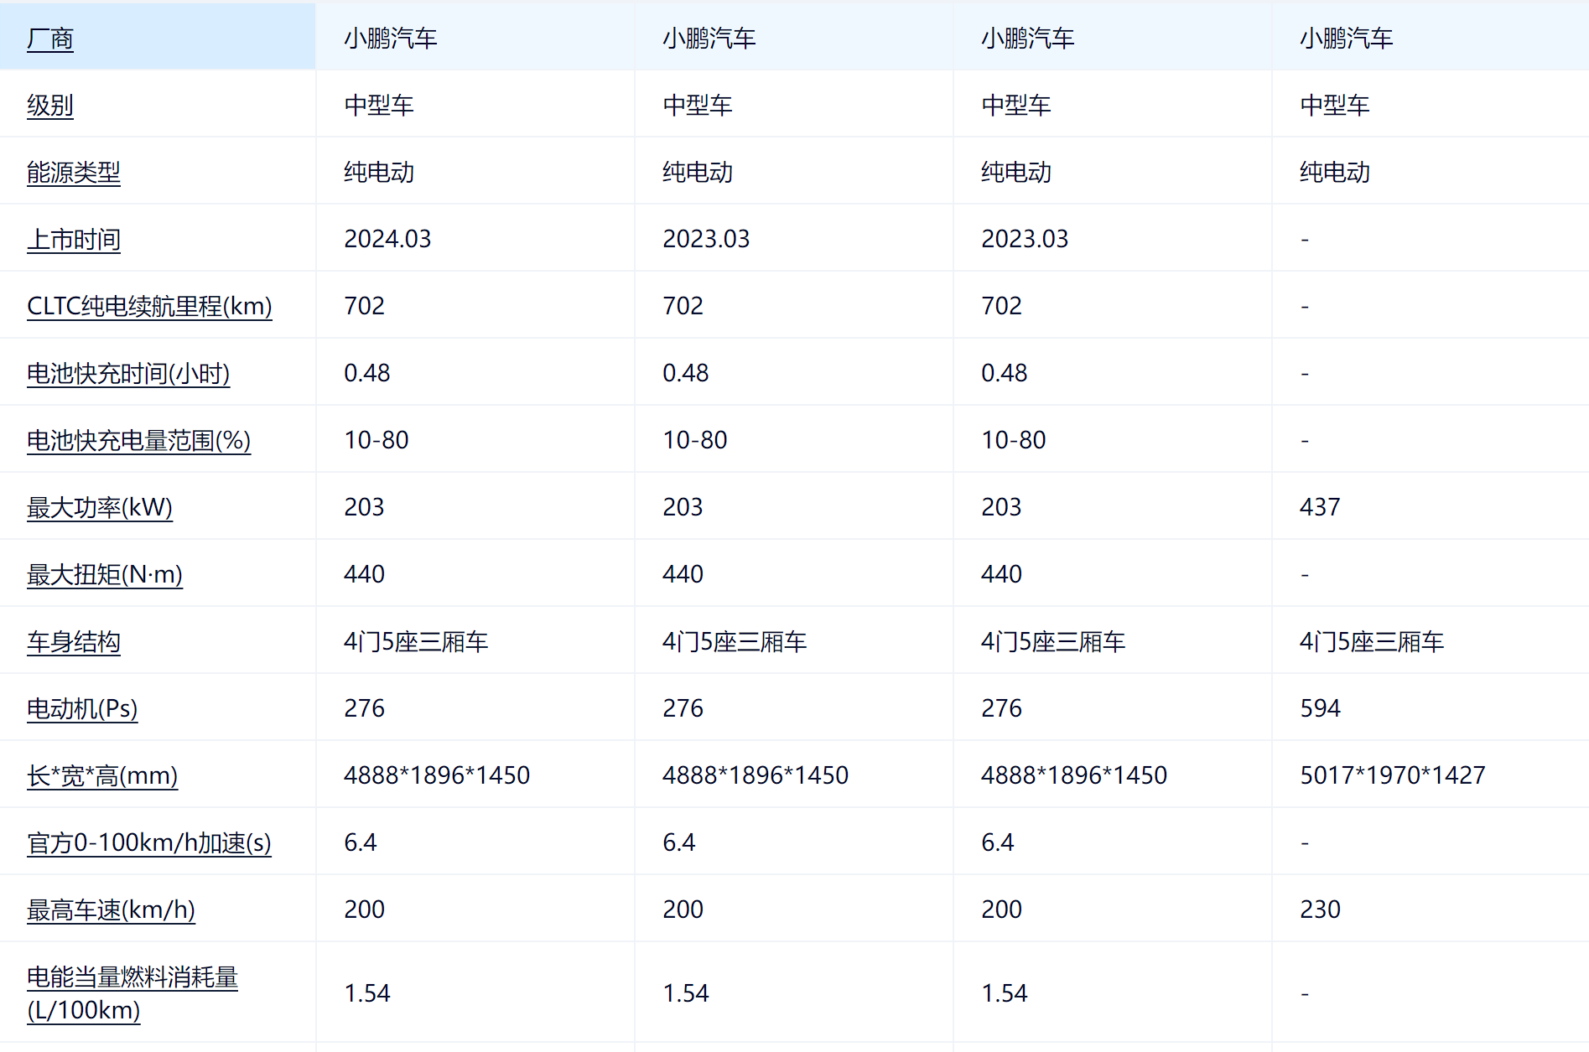The image size is (1589, 1052).
Task: Click the 电能当量燃料消耗量 link
Action: (132, 993)
